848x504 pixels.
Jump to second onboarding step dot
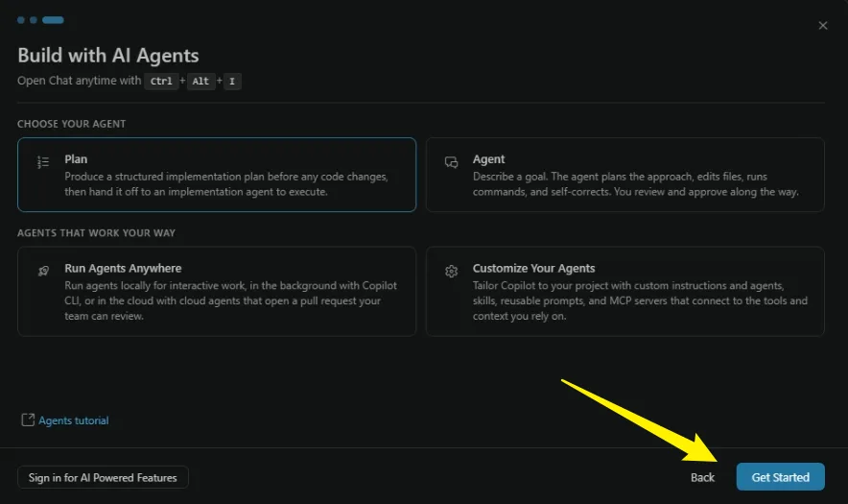[34, 20]
